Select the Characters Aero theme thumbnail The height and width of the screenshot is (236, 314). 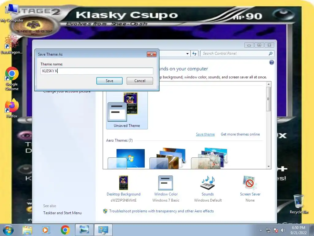click(x=209, y=159)
